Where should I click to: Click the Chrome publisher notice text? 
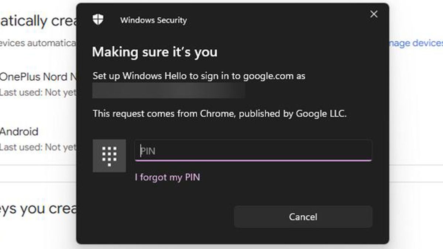219,114
